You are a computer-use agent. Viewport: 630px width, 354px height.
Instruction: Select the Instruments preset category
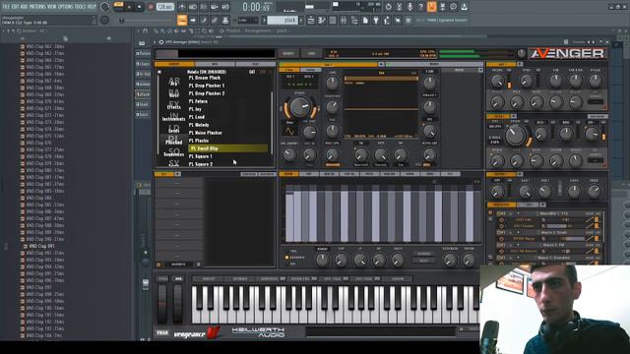coord(173,117)
